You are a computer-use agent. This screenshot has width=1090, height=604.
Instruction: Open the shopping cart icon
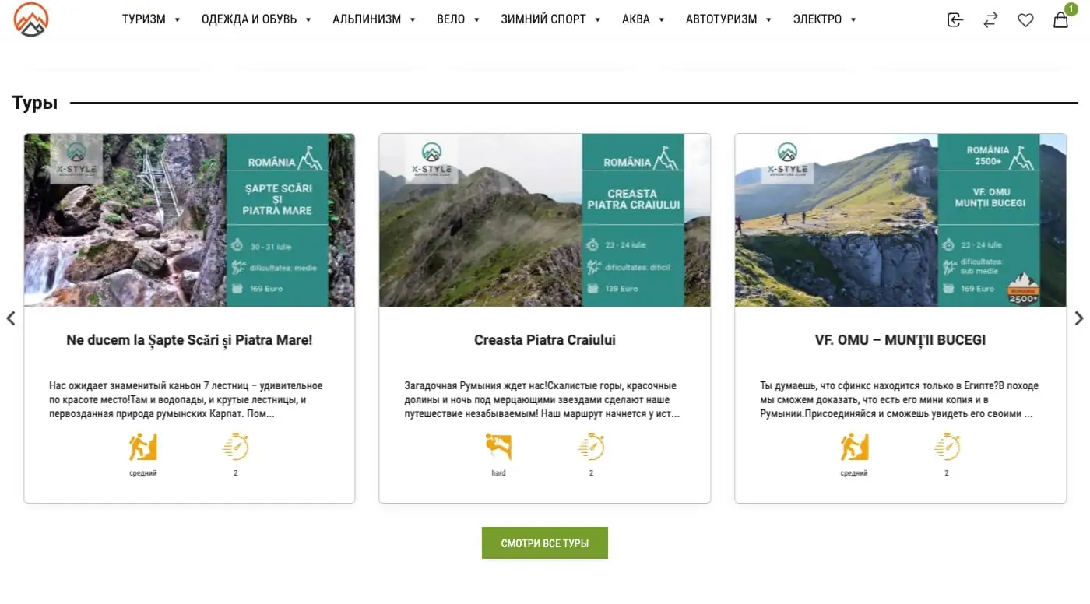click(x=1060, y=20)
